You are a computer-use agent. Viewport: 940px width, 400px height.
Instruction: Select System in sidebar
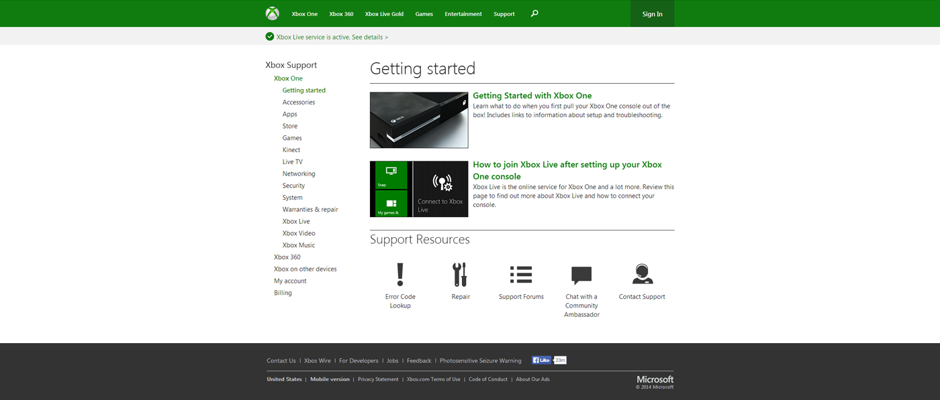pos(293,198)
